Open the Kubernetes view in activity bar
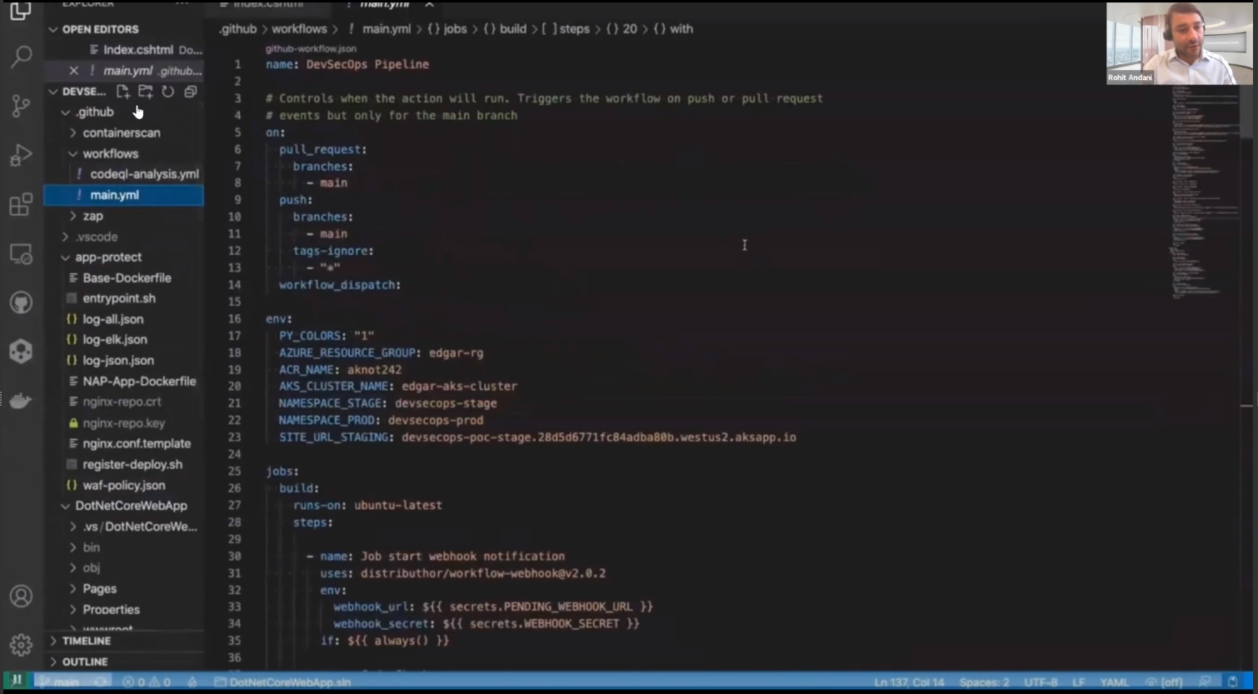 click(x=21, y=352)
